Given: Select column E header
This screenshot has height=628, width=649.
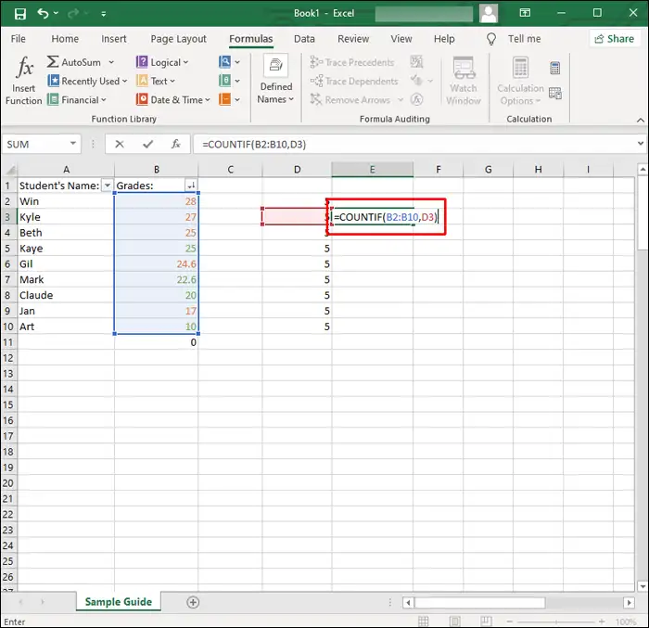Looking at the screenshot, I should click(372, 170).
